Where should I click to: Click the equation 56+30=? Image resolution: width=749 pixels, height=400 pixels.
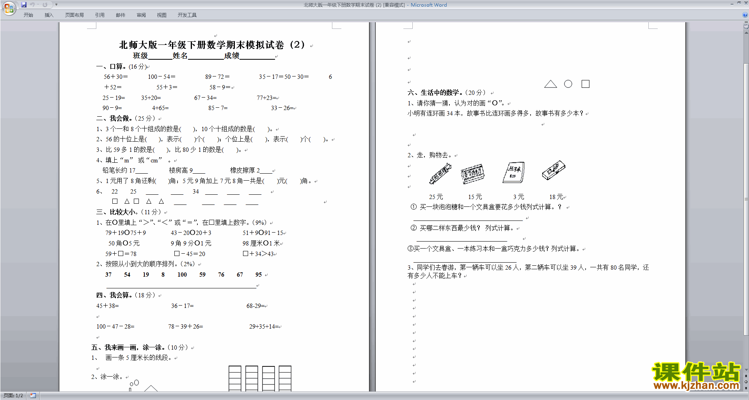(116, 77)
